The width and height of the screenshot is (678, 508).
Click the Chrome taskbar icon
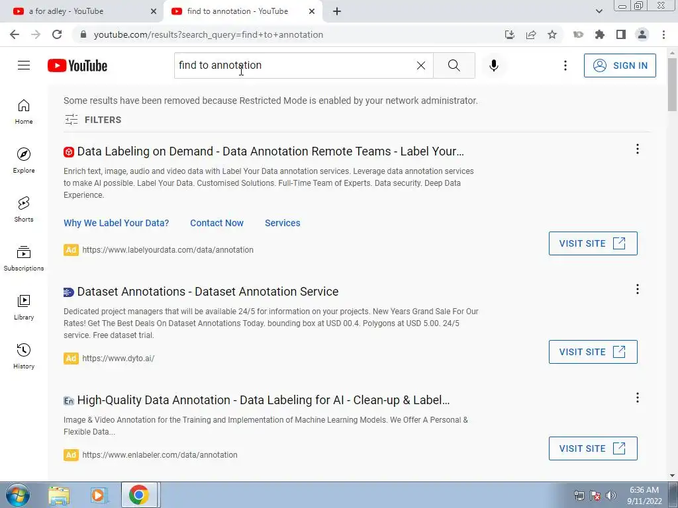click(139, 495)
